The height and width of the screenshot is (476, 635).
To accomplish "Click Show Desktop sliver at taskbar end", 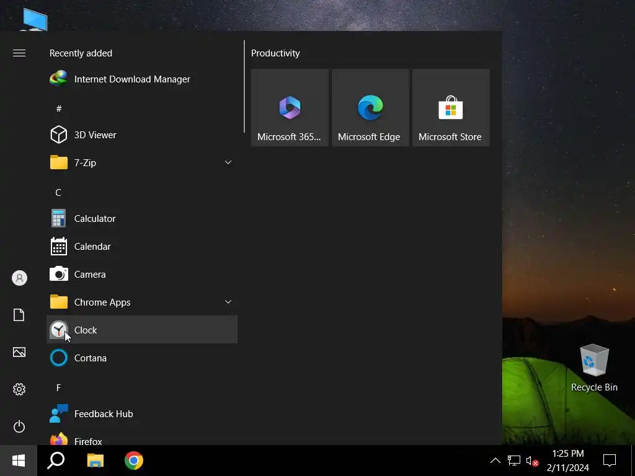I will click(x=633, y=461).
